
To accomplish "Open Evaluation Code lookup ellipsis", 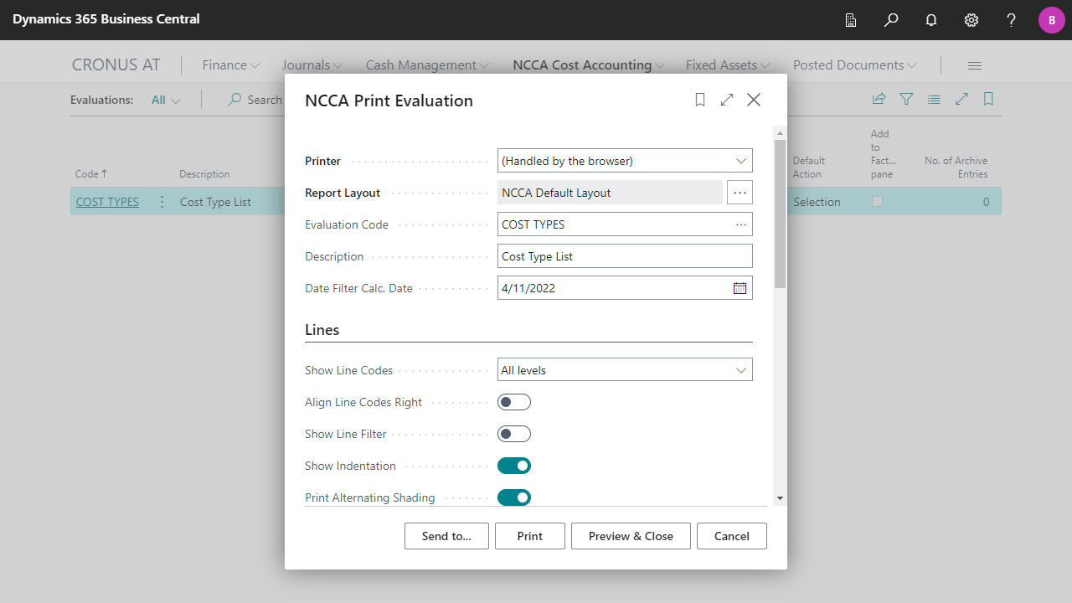I will [x=741, y=224].
